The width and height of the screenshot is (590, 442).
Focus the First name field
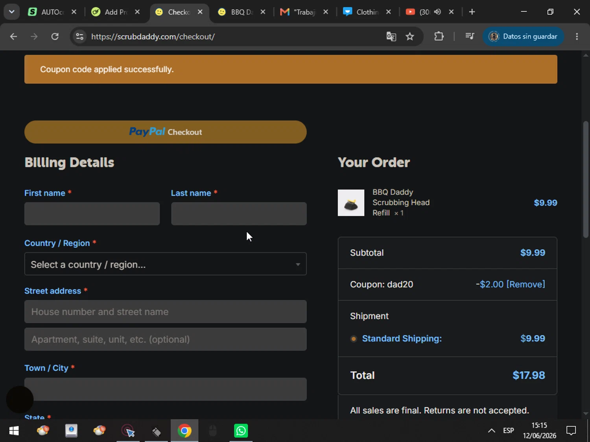coord(92,214)
